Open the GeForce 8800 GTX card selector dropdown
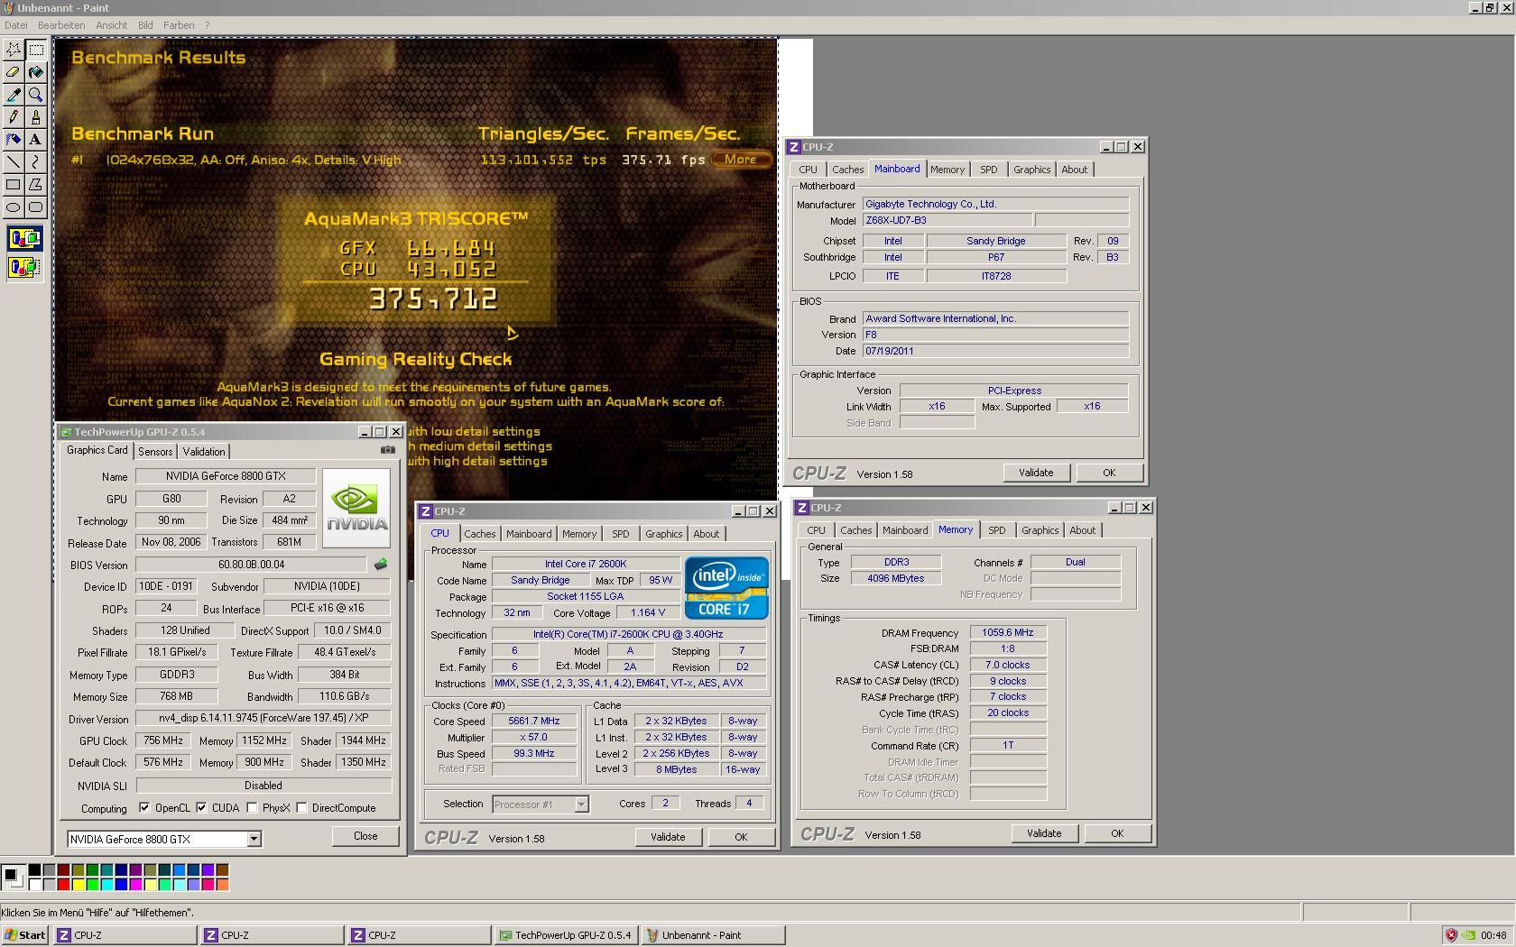Viewport: 1516px width, 947px height. [254, 840]
